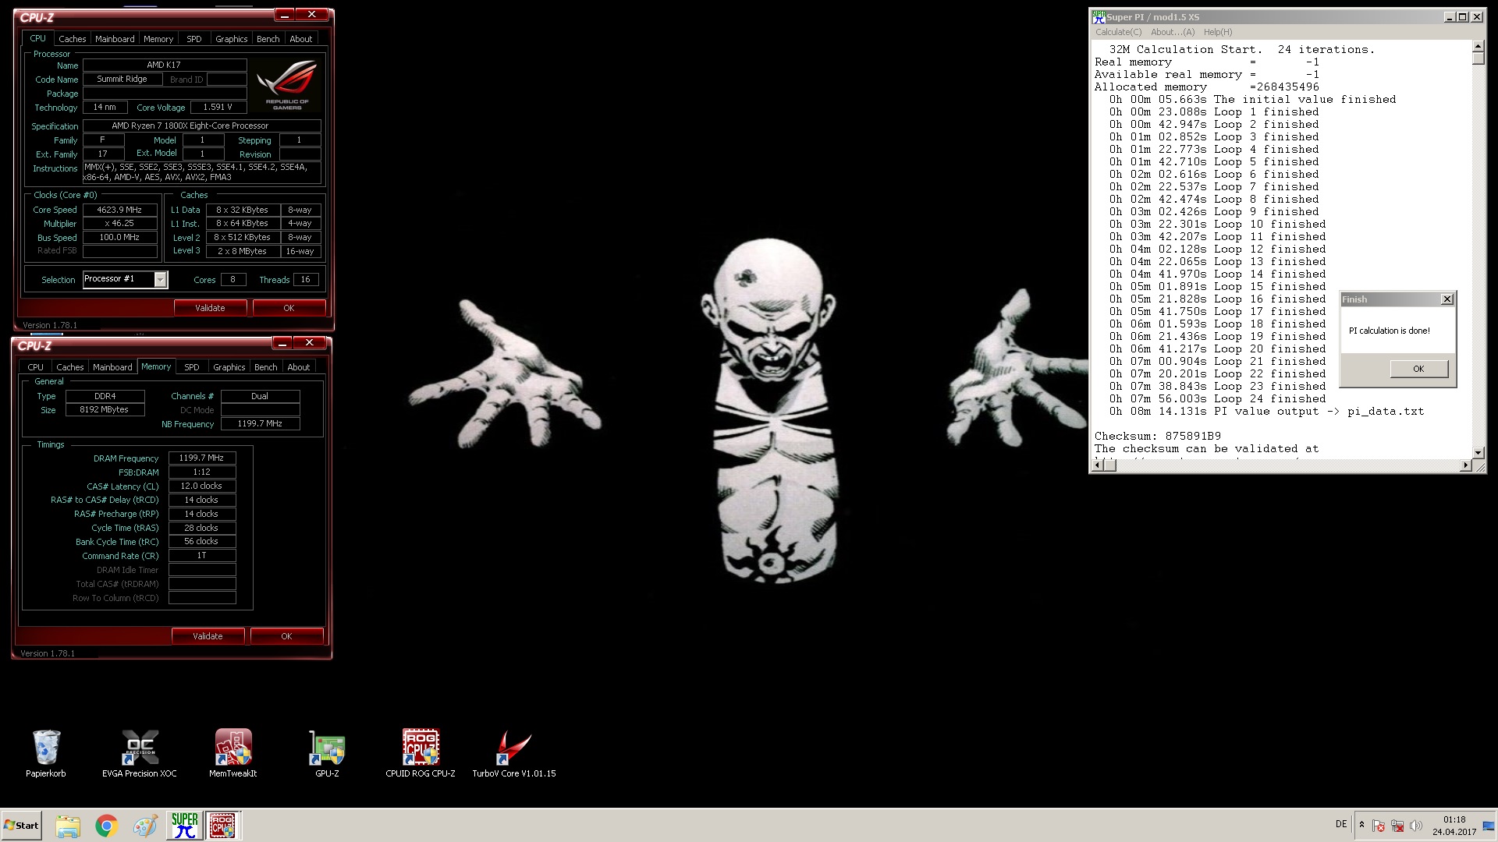
Task: Minimize the lower CPU-Z Memory window
Action: (x=282, y=343)
